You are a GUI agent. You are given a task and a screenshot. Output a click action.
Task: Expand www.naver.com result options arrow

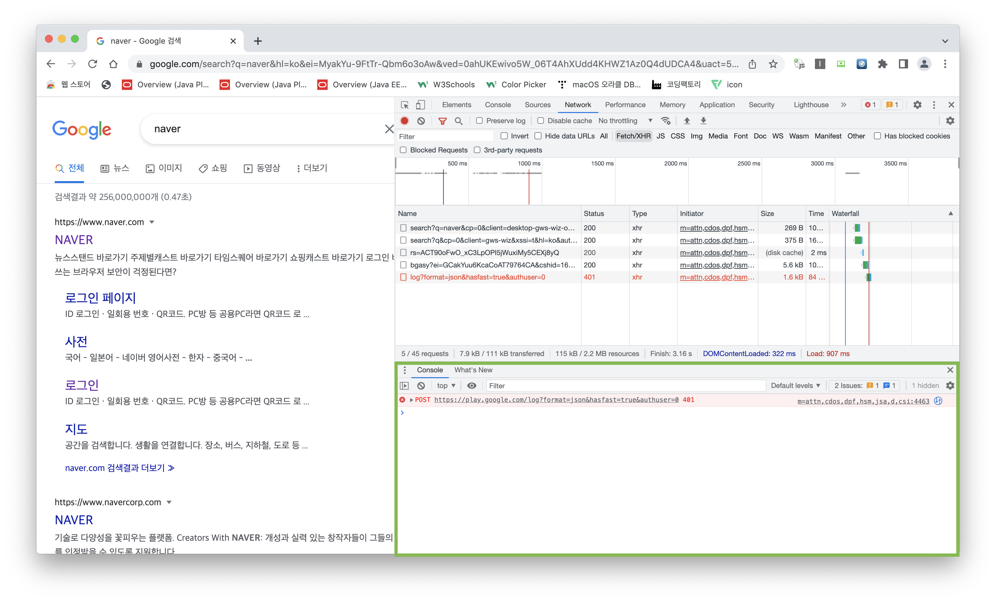pos(151,222)
